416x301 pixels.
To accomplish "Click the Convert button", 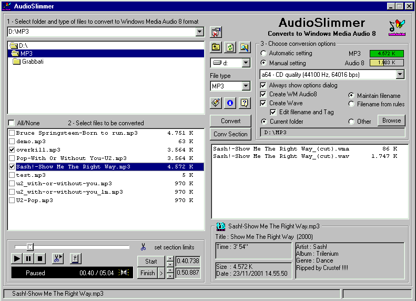I will coord(230,121).
